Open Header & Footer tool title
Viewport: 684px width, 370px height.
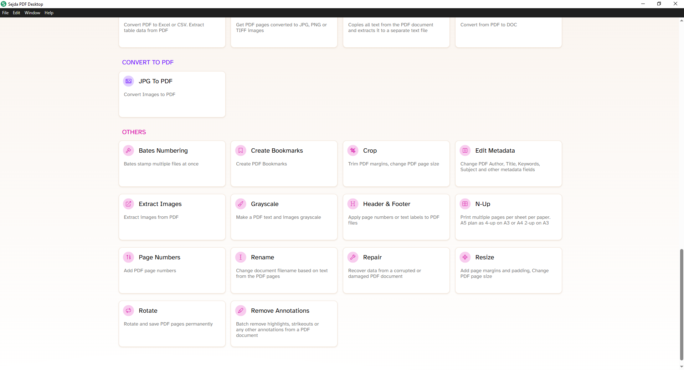[387, 204]
